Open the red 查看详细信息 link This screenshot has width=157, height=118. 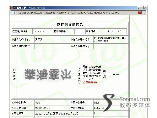point(90,82)
